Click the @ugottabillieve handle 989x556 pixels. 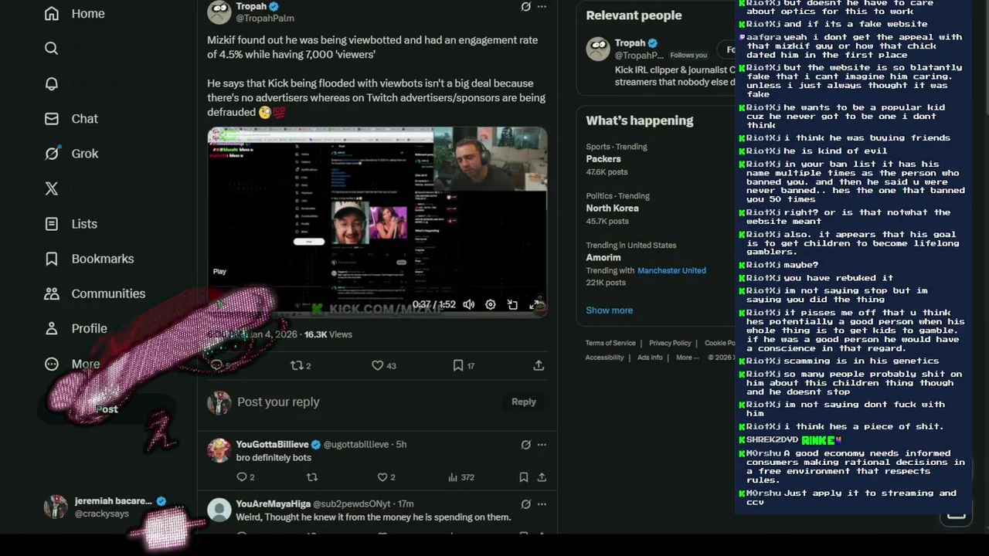pos(356,444)
